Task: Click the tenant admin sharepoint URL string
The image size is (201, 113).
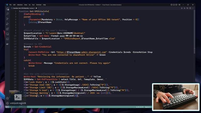Action: (x=81, y=52)
